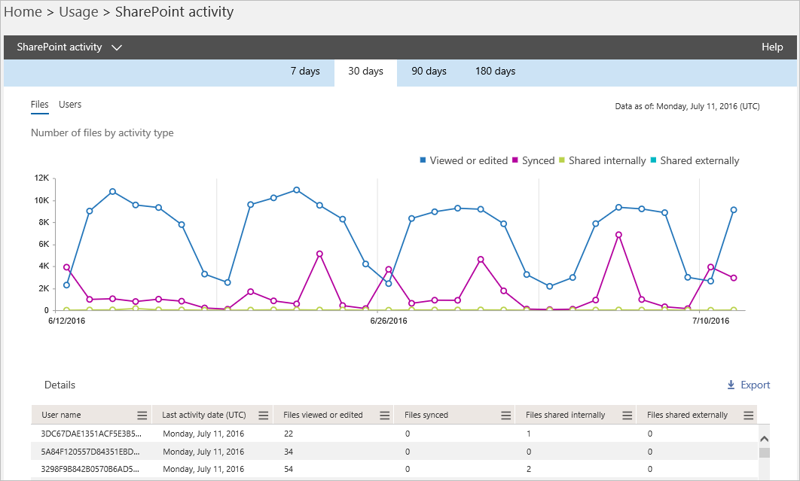Go to Home breadcrumb
This screenshot has width=800, height=481.
[23, 12]
